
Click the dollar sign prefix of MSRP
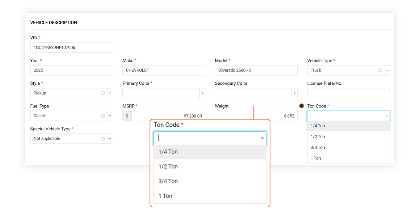pos(127,116)
